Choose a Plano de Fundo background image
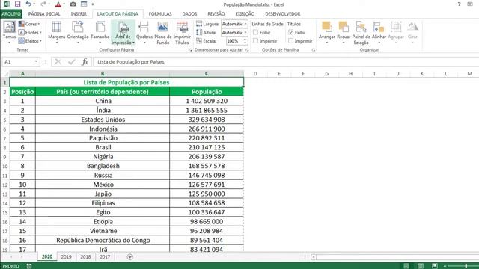Viewport: 479px width, 269px height. tap(163, 33)
